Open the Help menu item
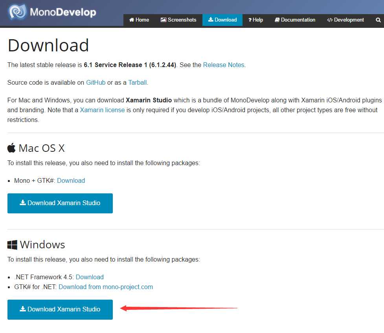384x333 pixels. (256, 20)
